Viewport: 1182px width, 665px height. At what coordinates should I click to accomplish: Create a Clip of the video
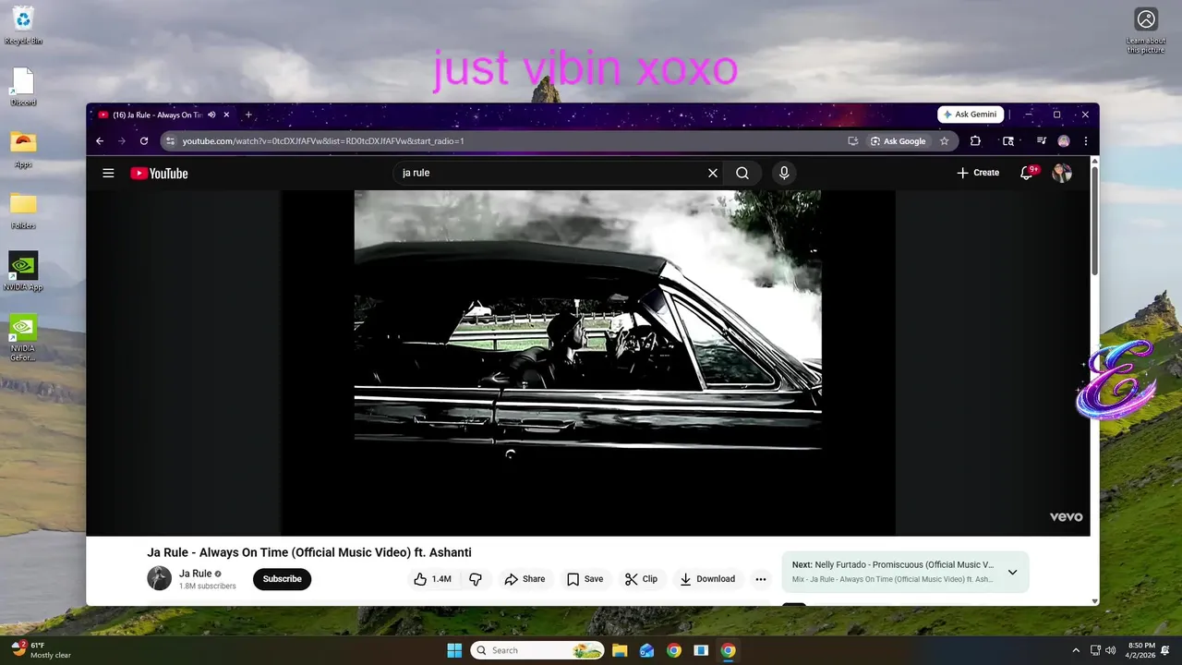point(641,579)
